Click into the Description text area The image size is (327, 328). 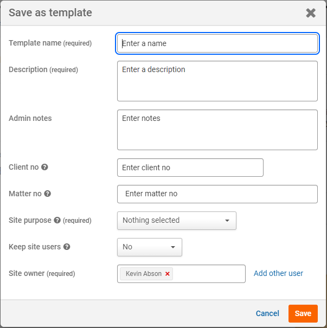[x=217, y=81]
